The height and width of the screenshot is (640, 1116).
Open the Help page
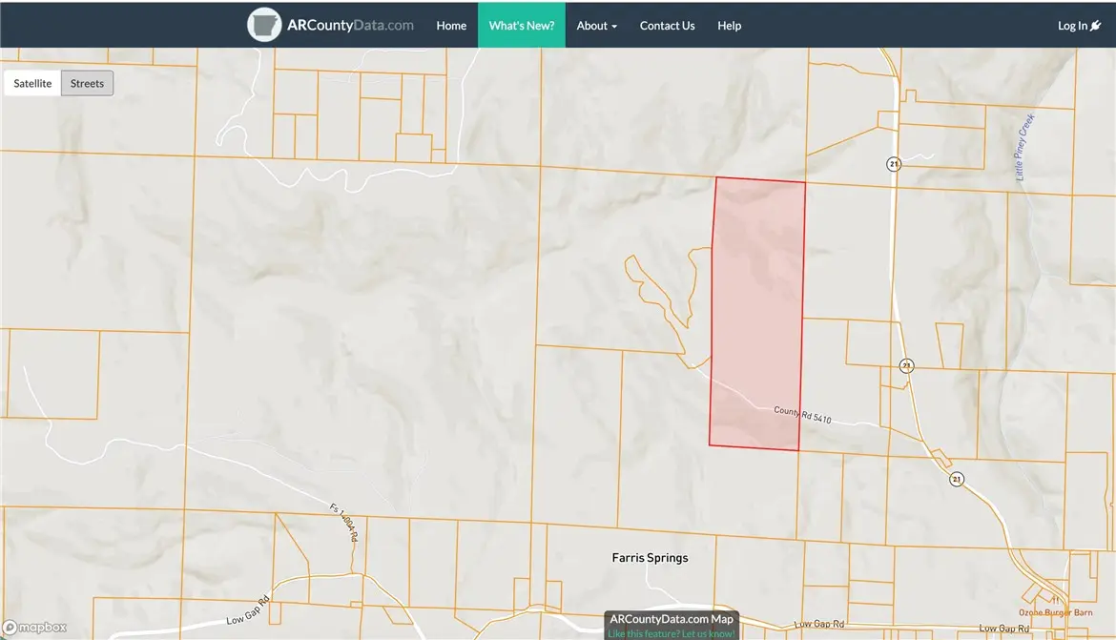[x=729, y=25]
